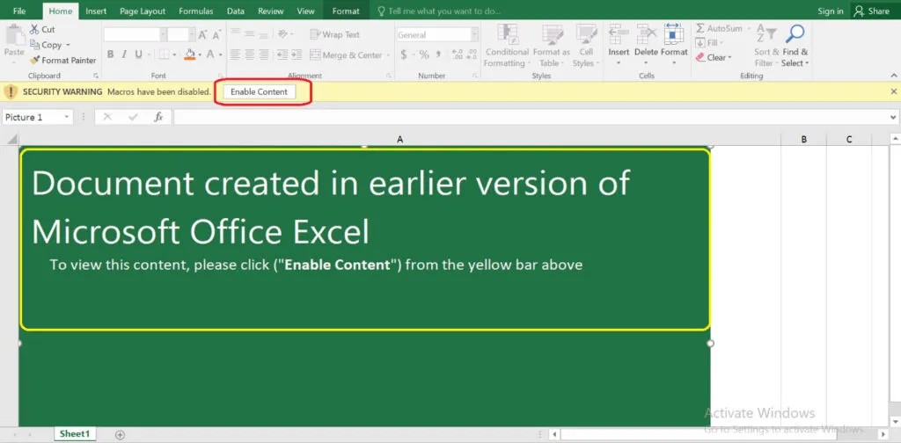The image size is (901, 443).
Task: Click the Percent Style icon
Action: [x=424, y=54]
